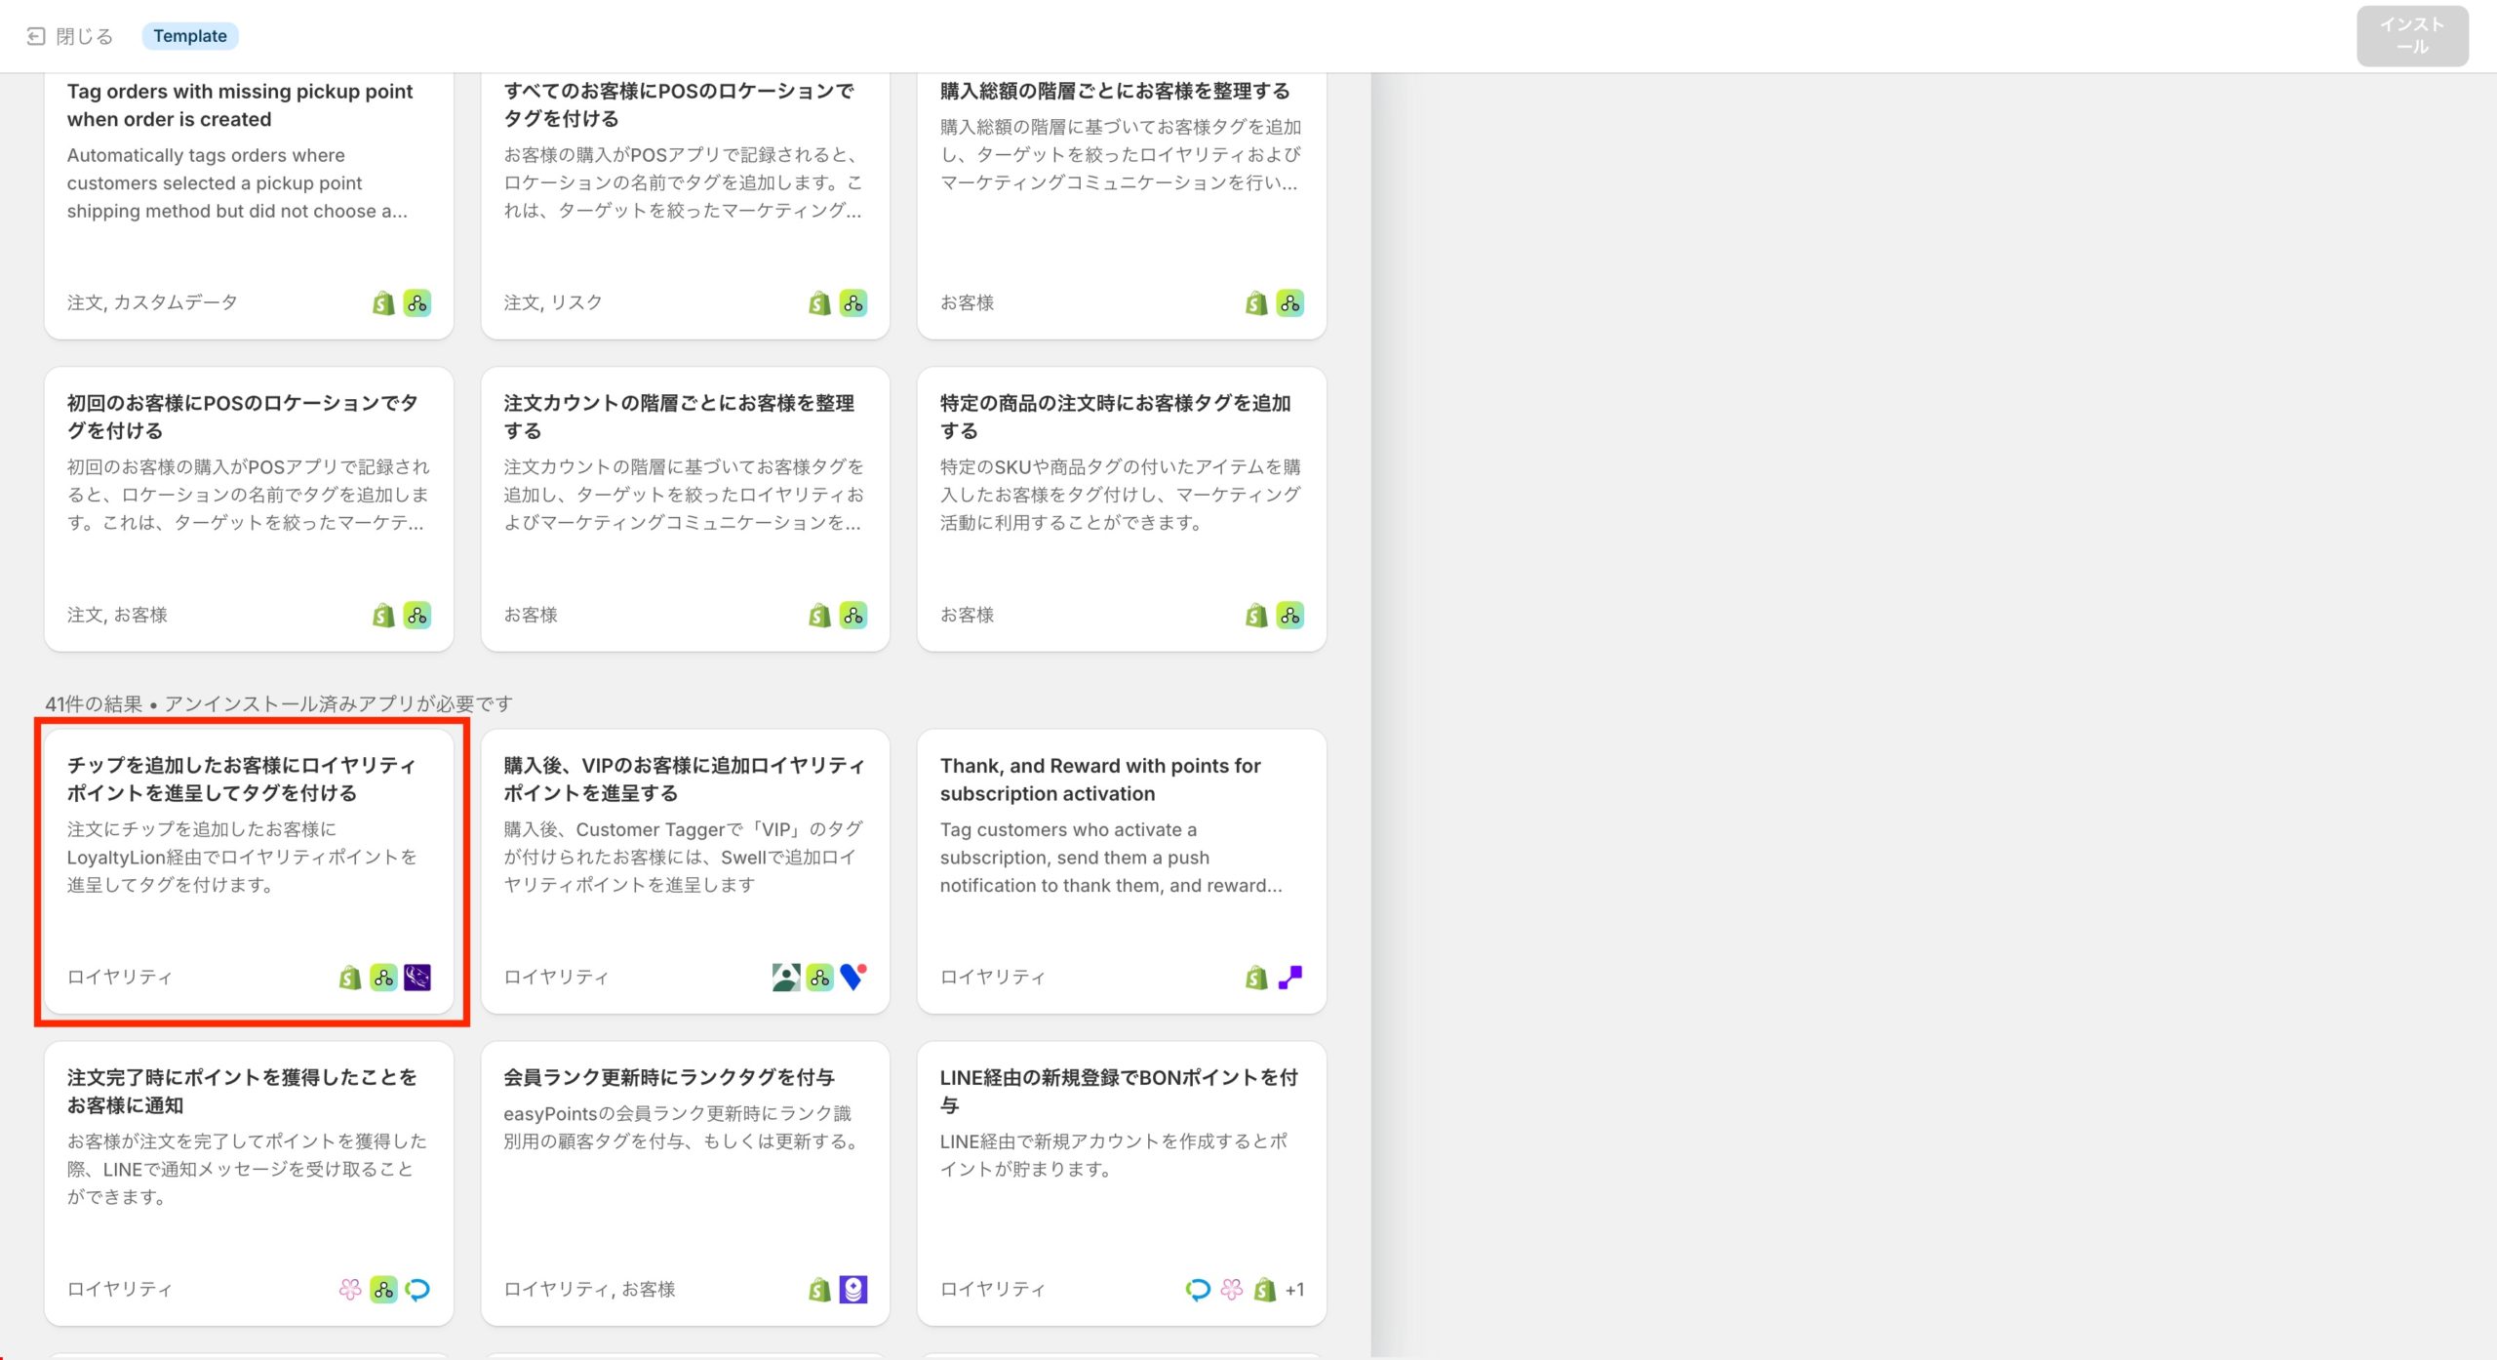Click the pink flower icon on 注文完了時 card
The image size is (2497, 1360).
tap(350, 1289)
